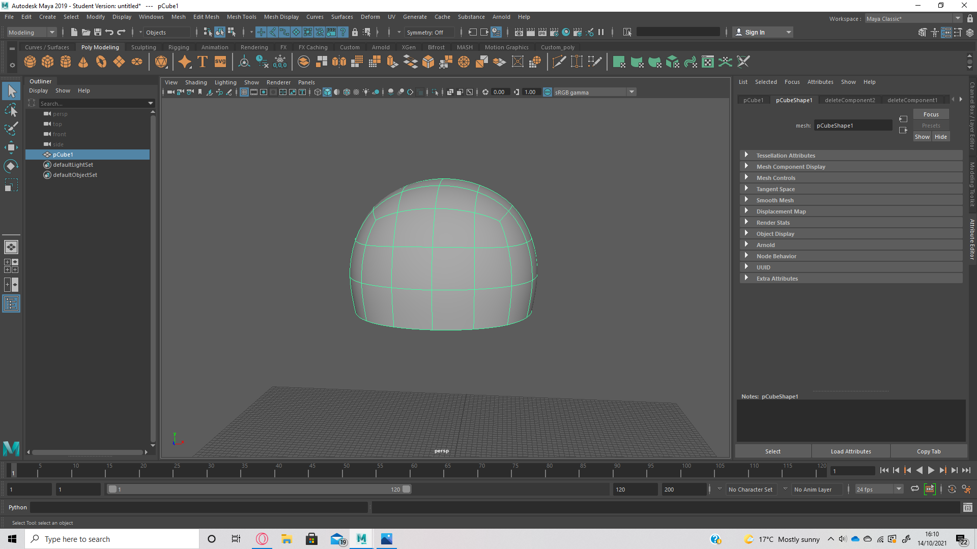Click the polygon cube shelf icon

click(48, 62)
